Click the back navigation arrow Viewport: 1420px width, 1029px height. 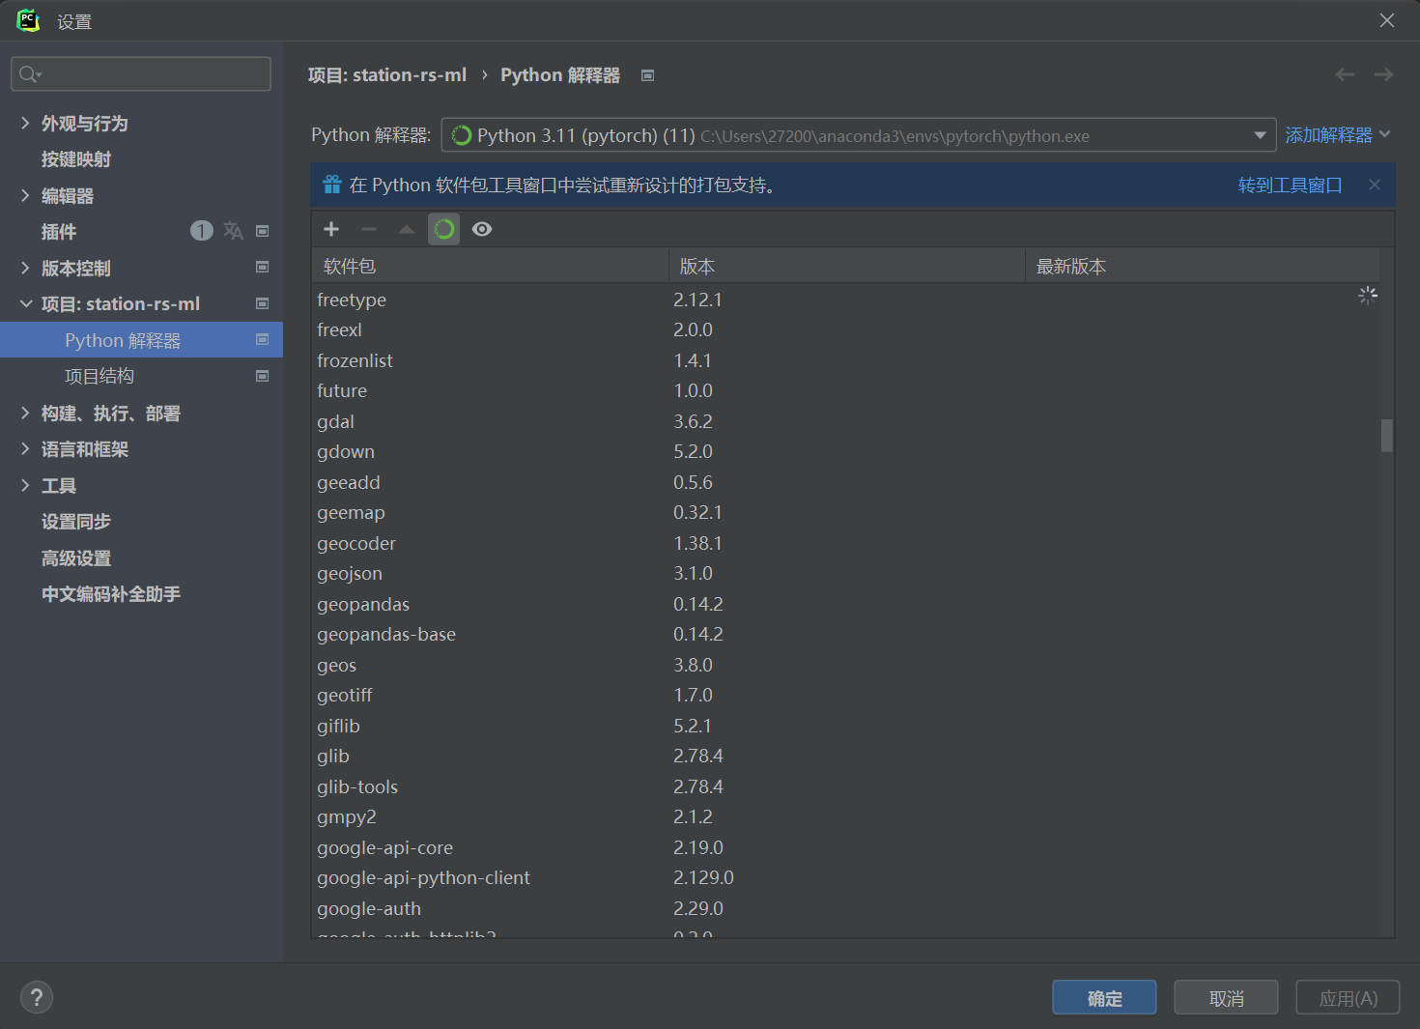click(1345, 74)
